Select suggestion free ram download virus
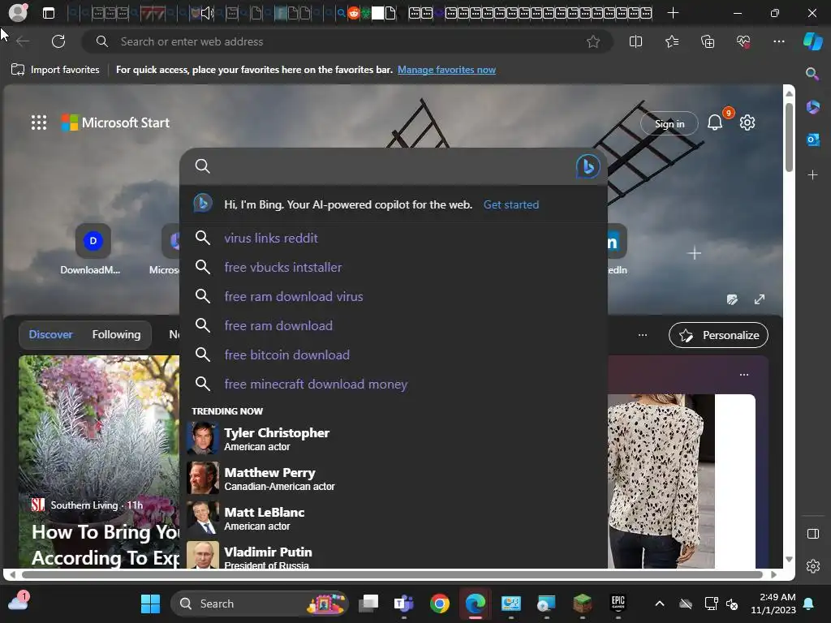This screenshot has height=623, width=831. point(394,296)
